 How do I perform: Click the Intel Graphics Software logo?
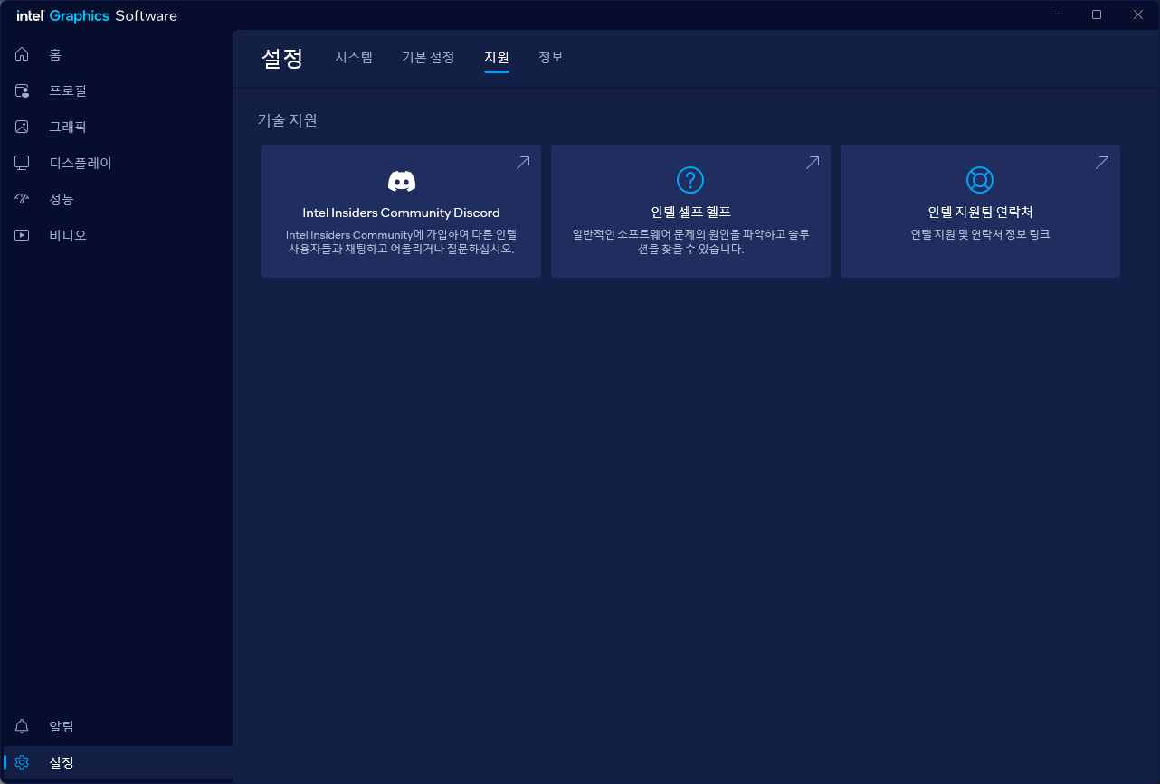[x=97, y=15]
